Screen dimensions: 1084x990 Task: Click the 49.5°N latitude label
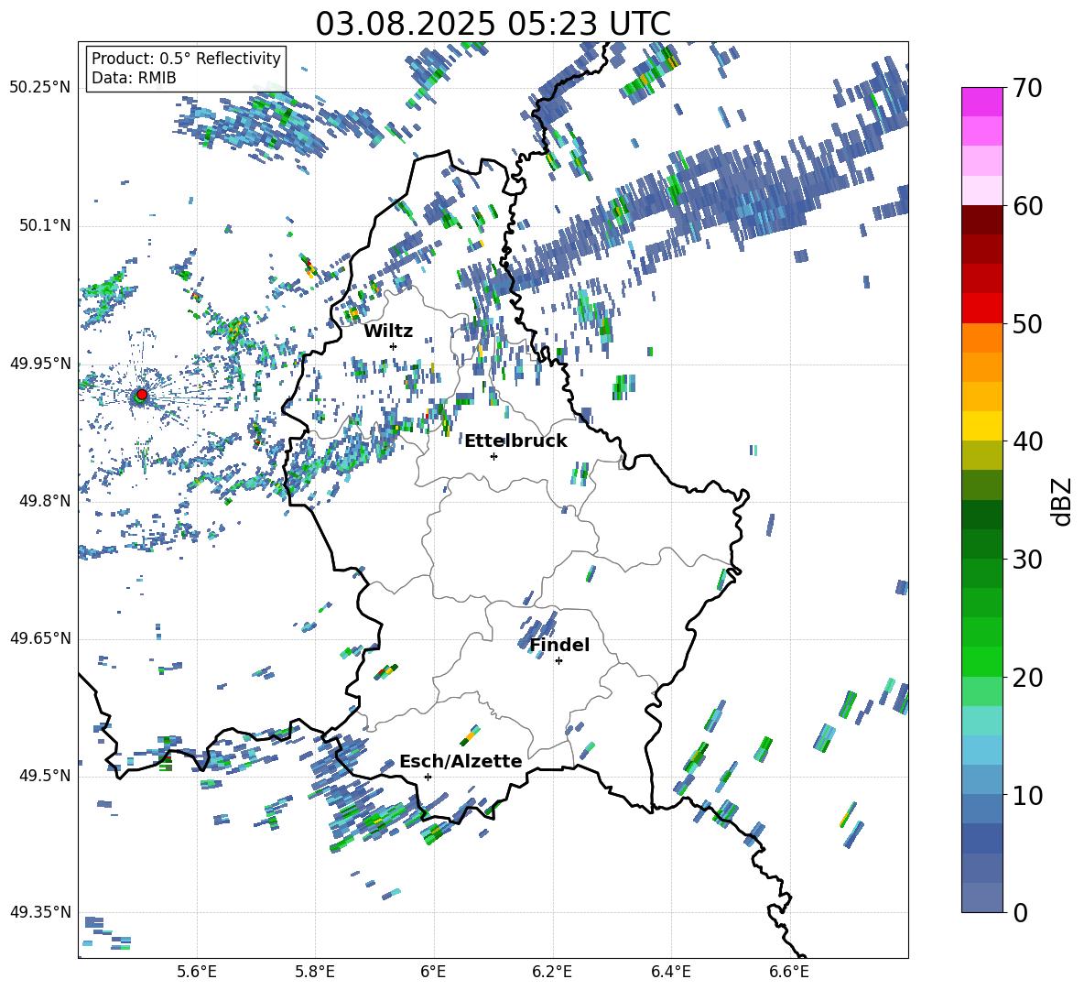tap(44, 776)
